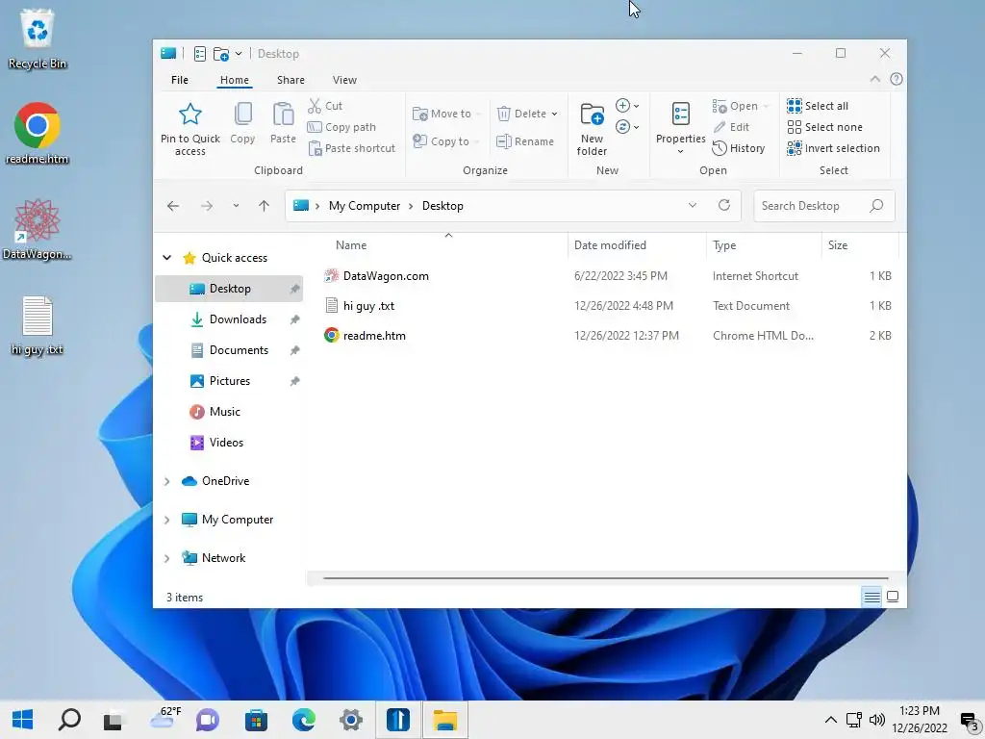Viewport: 985px width, 739px height.
Task: Open taskbar Search magnifier
Action: 69,720
